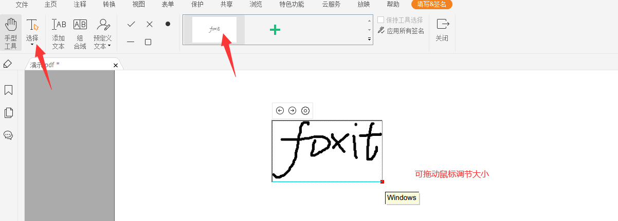
Task: Insert the rounded rectangle symbol
Action: tap(148, 42)
